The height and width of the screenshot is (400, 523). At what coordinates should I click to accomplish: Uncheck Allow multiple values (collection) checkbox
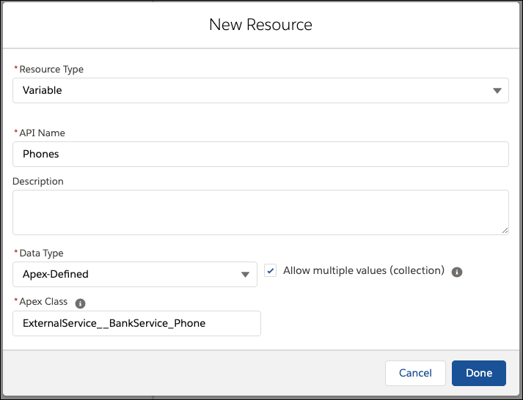(x=270, y=270)
